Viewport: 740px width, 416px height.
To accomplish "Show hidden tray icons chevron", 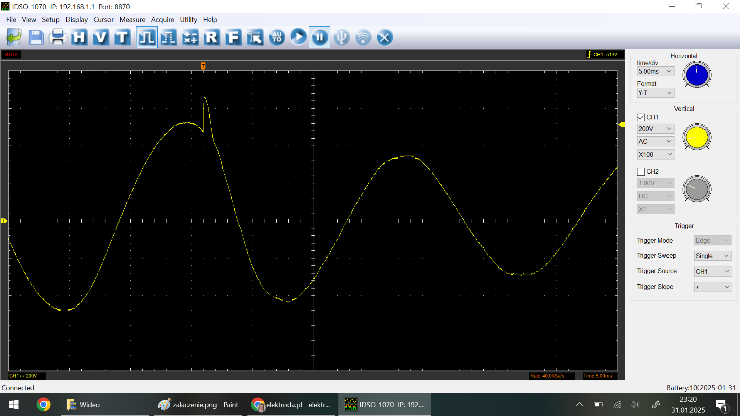I will pyautogui.click(x=579, y=404).
